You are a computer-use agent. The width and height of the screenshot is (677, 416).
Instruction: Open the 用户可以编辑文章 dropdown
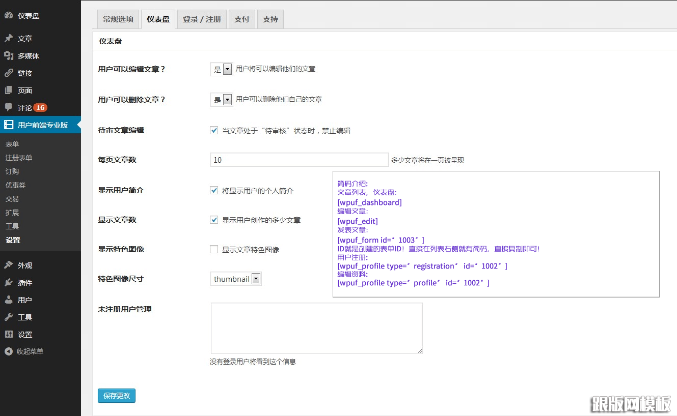pos(221,69)
